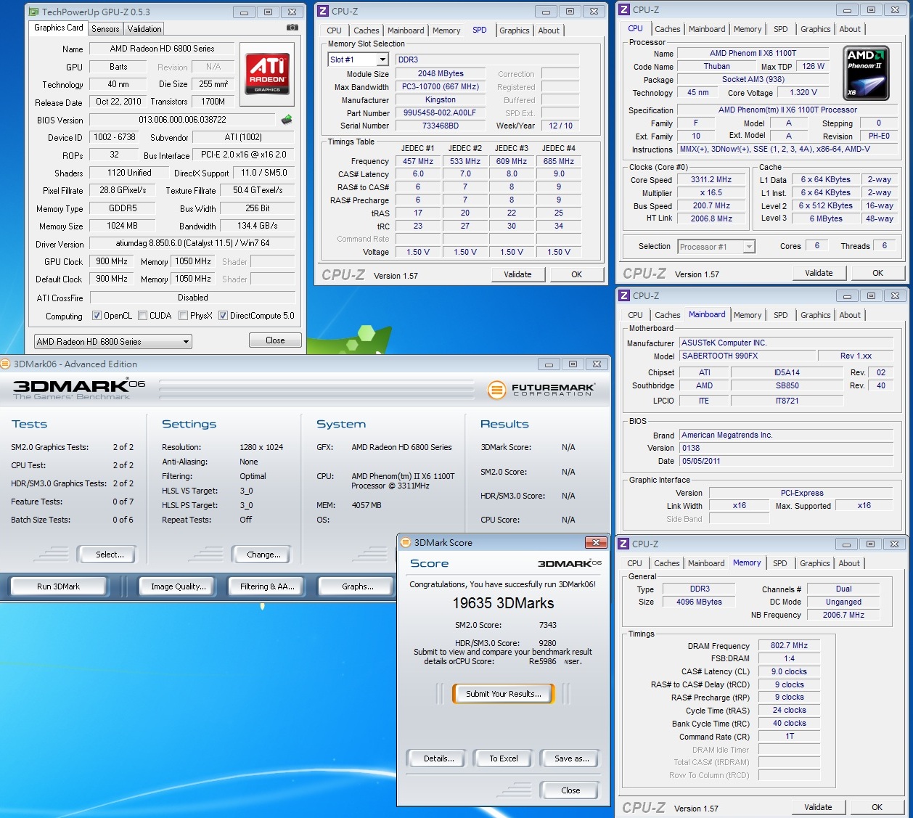Open the Processor #1 selection dropdown

click(748, 247)
